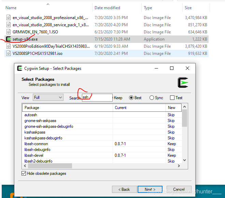Click horizontal scroll left arrow
The height and width of the screenshot is (198, 225).
pos(25,166)
